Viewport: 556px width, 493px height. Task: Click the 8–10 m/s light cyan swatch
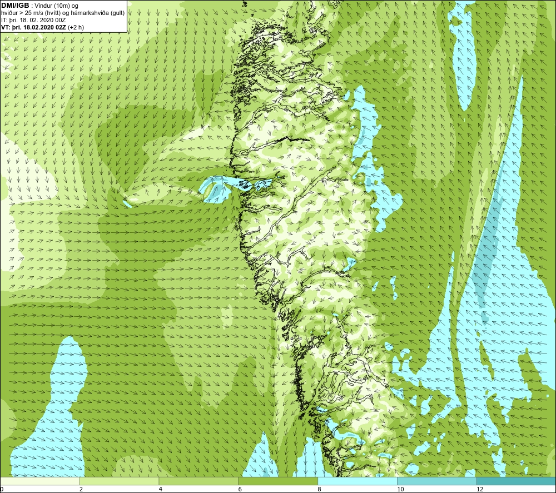pyautogui.click(x=358, y=481)
